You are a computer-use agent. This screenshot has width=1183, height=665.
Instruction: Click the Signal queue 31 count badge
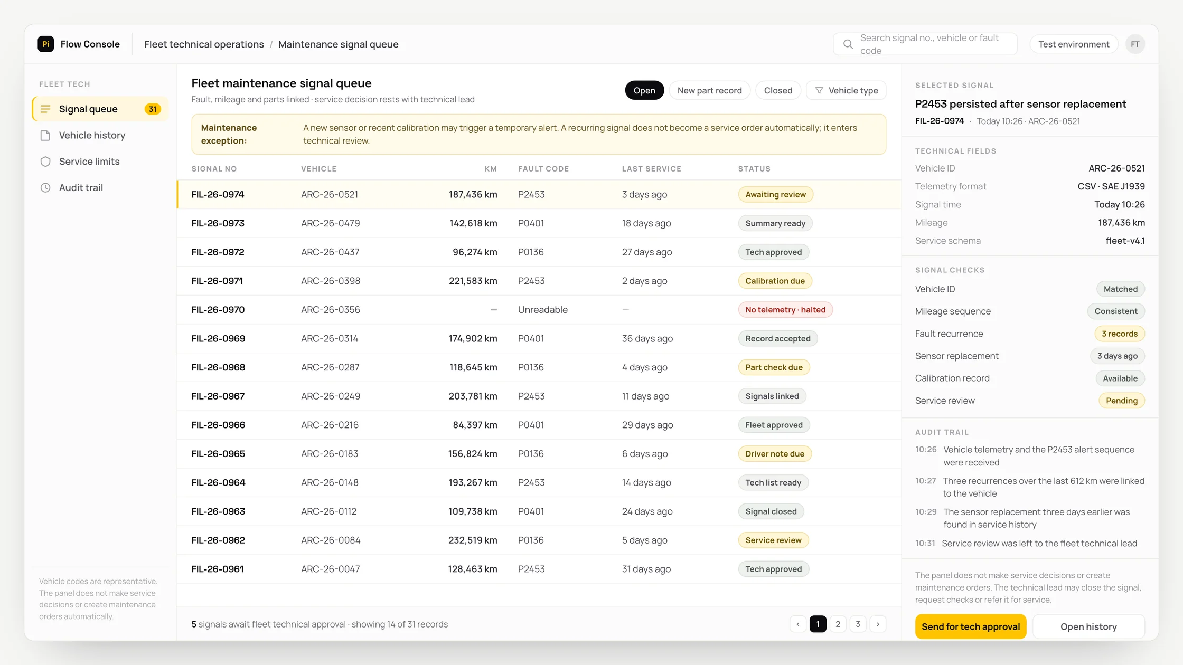(153, 109)
